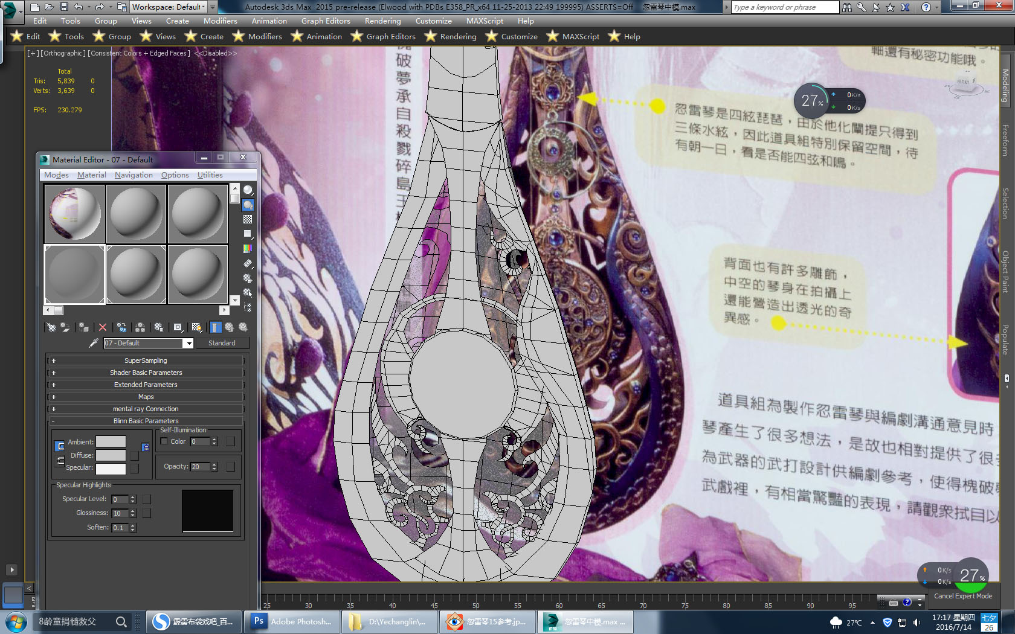The image size is (1015, 634).
Task: Click Go to Parent icon
Action: point(230,327)
